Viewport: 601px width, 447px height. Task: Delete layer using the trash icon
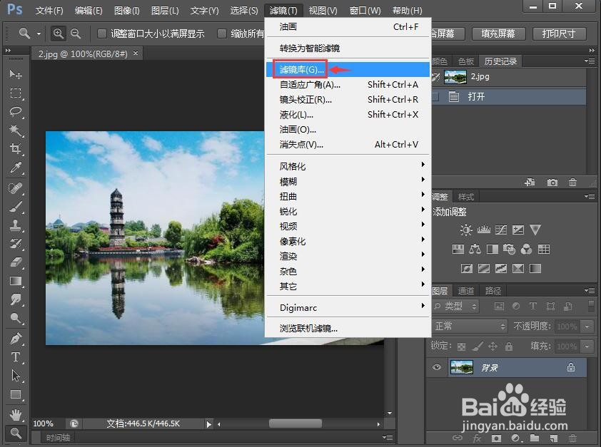[572, 438]
